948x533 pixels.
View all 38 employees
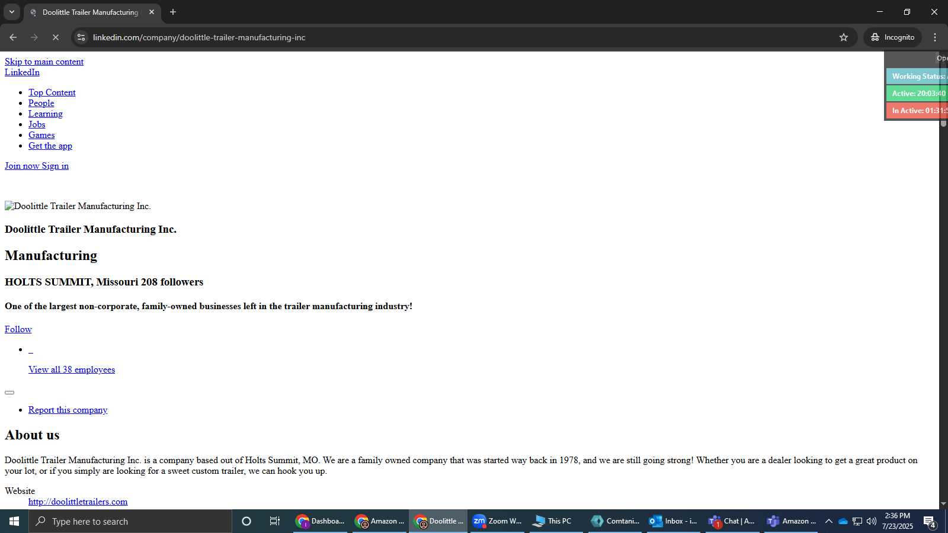(72, 370)
